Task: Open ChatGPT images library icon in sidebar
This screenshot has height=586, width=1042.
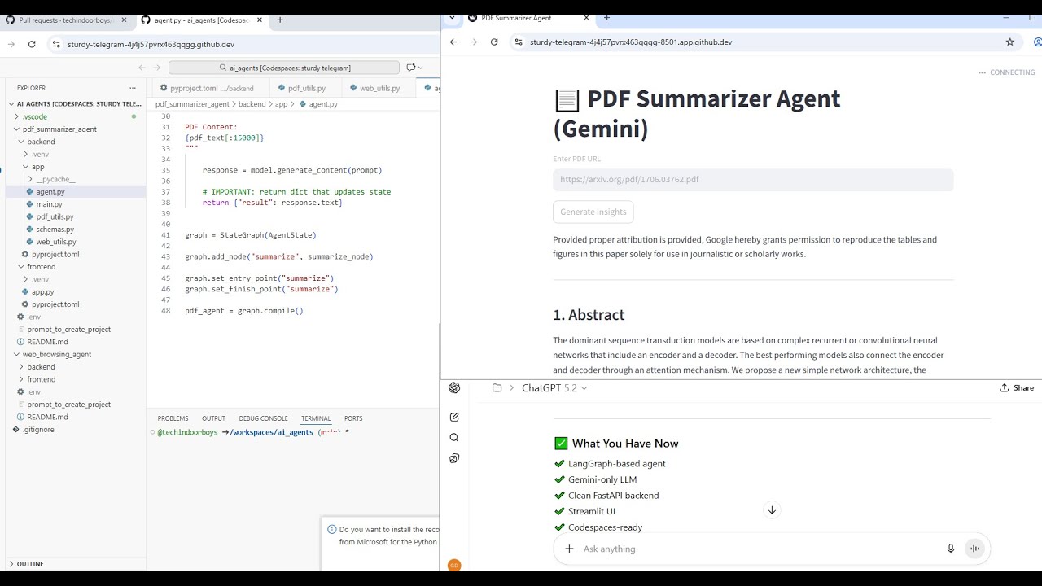Action: [454, 458]
